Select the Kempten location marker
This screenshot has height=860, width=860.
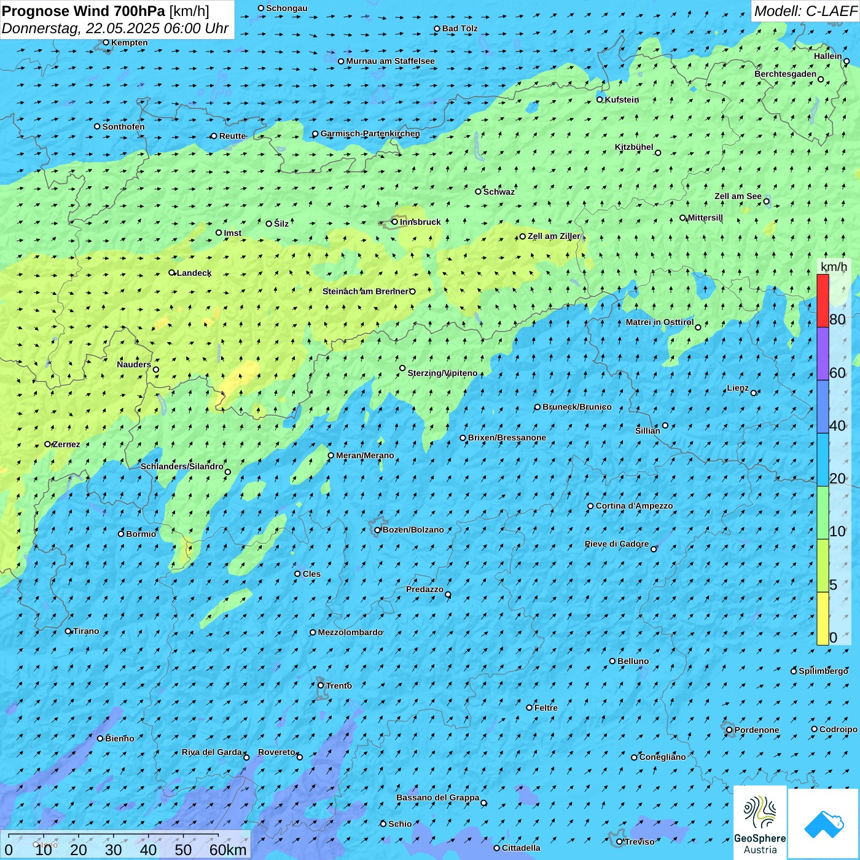click(106, 42)
